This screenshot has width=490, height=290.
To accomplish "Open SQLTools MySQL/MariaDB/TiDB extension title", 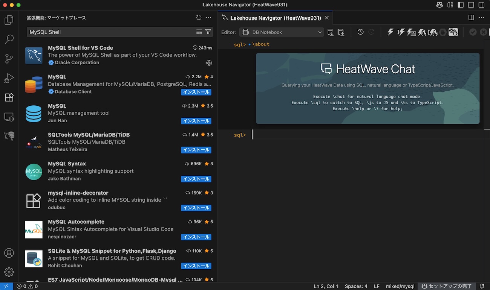I will click(x=89, y=135).
